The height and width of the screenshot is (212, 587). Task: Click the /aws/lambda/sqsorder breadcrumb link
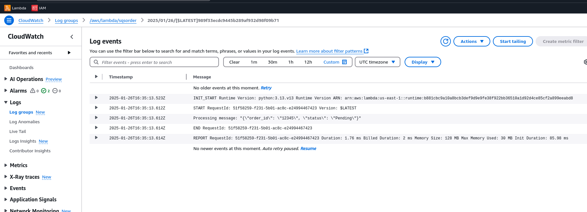(113, 20)
